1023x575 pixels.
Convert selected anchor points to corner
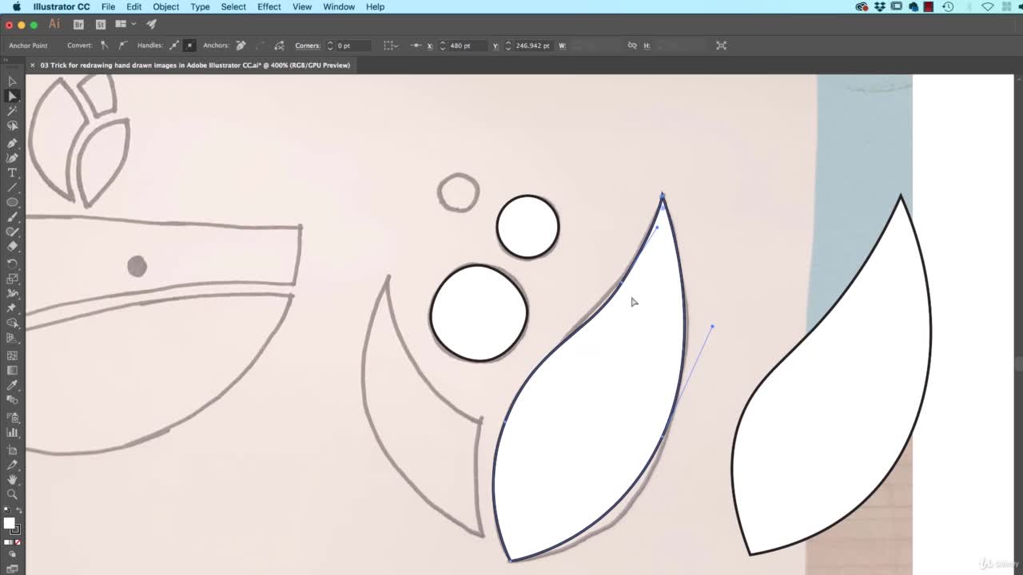coord(105,46)
